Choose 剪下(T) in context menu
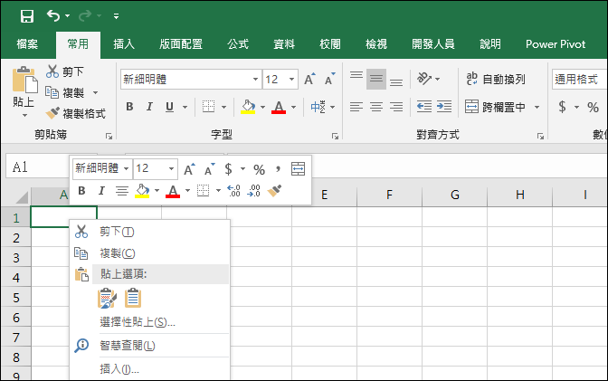608x381 pixels. point(149,232)
